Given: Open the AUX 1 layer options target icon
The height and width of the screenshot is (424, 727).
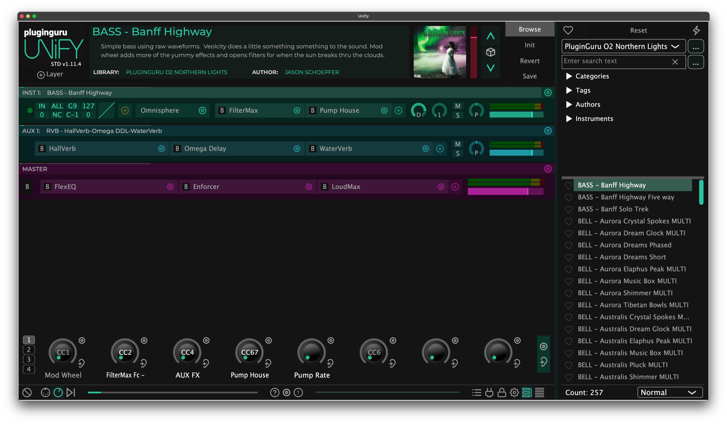Looking at the screenshot, I should pyautogui.click(x=548, y=131).
